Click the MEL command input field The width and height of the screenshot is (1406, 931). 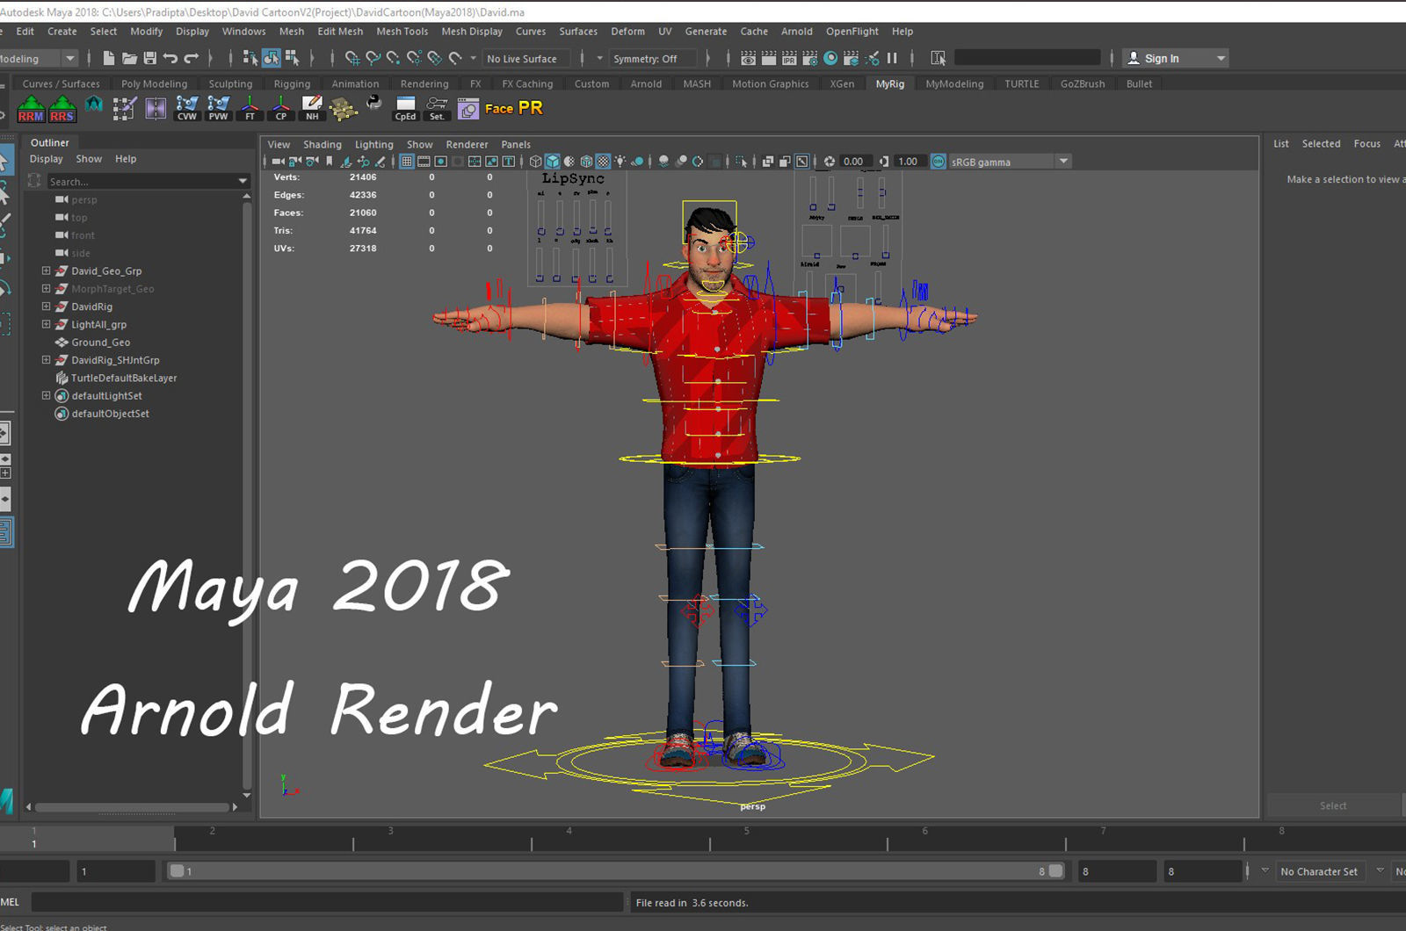click(327, 902)
